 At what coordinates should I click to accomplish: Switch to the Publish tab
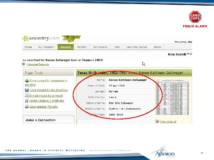[82, 47]
